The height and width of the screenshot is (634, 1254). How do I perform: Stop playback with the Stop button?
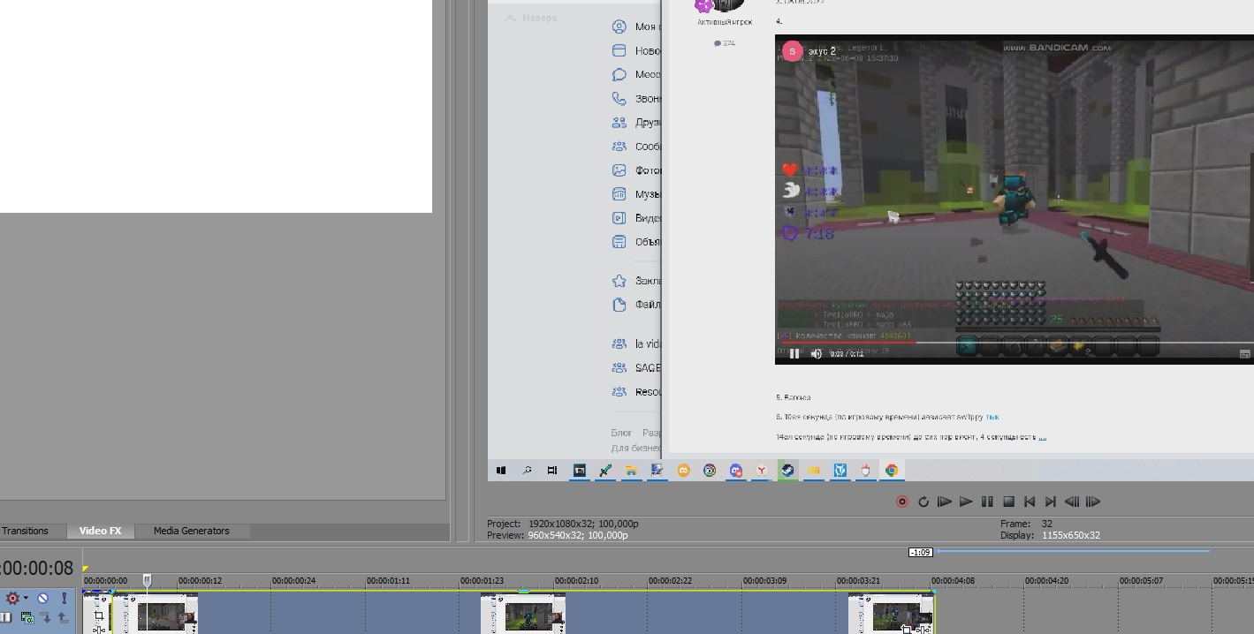point(1008,502)
